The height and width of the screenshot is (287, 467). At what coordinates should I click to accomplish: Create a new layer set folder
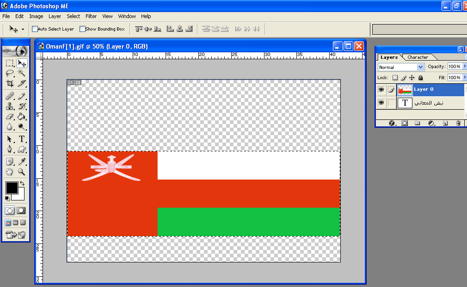[x=417, y=123]
